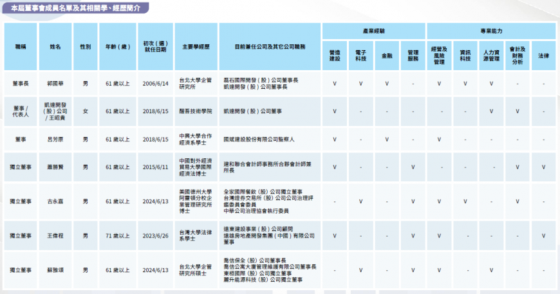Select the 營造建設 sub-header
The width and height of the screenshot is (560, 294).
[335, 56]
